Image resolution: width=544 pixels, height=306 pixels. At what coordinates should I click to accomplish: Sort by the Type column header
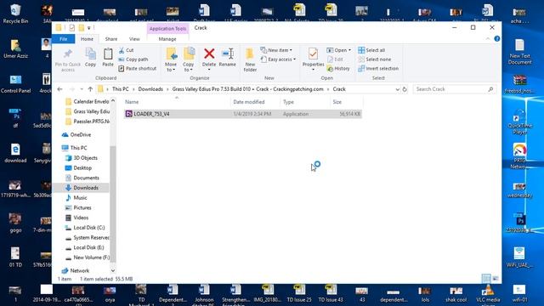tap(288, 102)
